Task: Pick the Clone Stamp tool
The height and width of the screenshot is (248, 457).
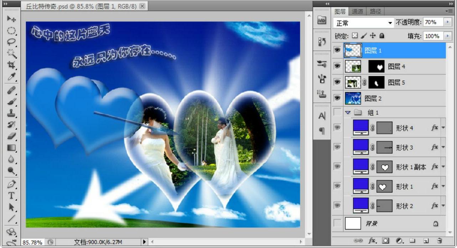Action: pyautogui.click(x=11, y=113)
